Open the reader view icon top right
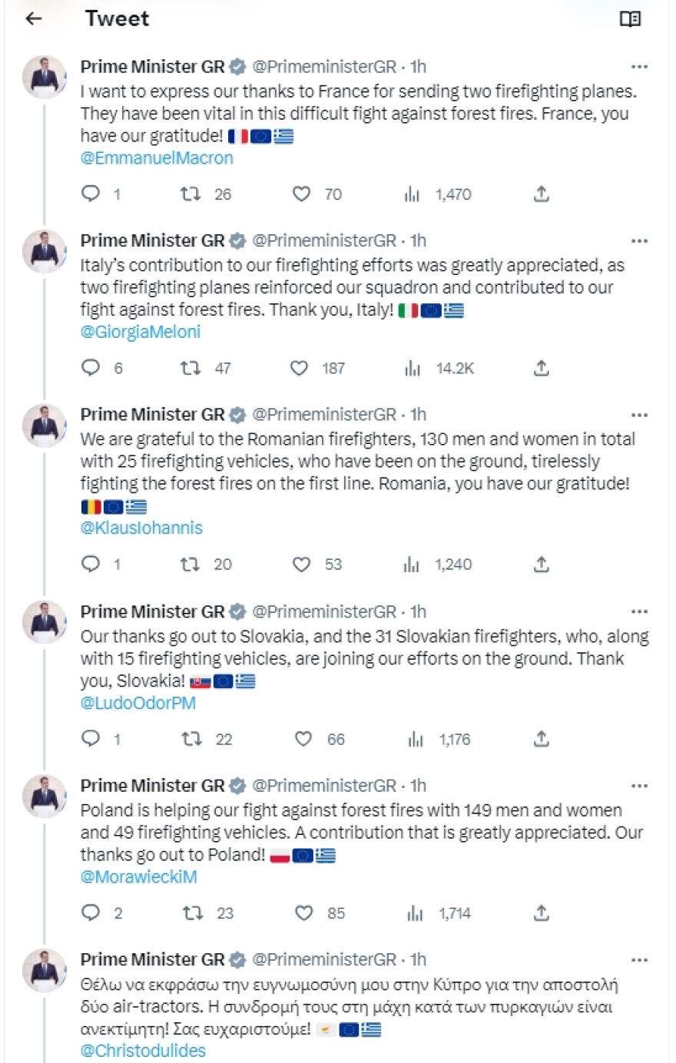 (x=631, y=17)
